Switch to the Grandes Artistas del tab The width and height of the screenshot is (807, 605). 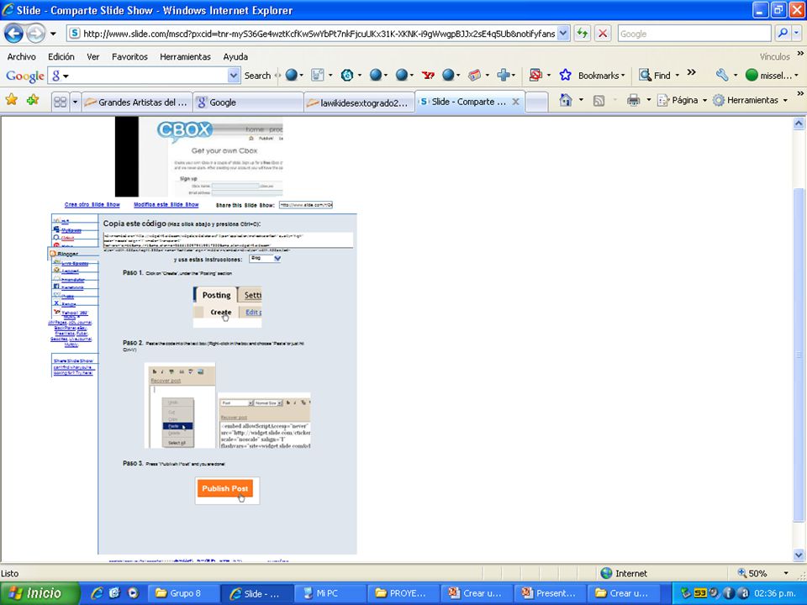pos(137,103)
